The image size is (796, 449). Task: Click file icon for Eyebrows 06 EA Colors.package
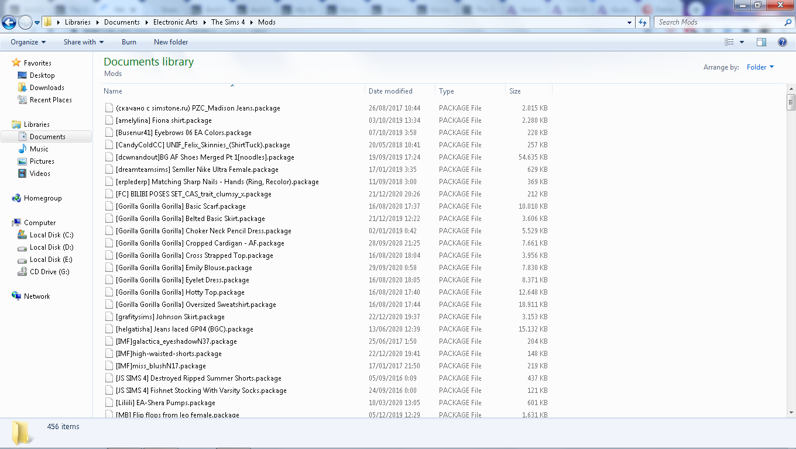pos(108,133)
